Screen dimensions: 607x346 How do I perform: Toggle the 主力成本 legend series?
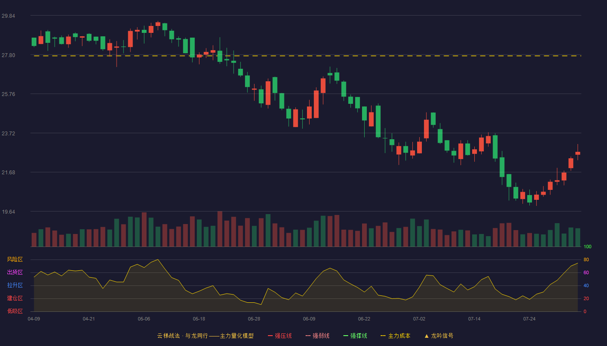pyautogui.click(x=395, y=336)
